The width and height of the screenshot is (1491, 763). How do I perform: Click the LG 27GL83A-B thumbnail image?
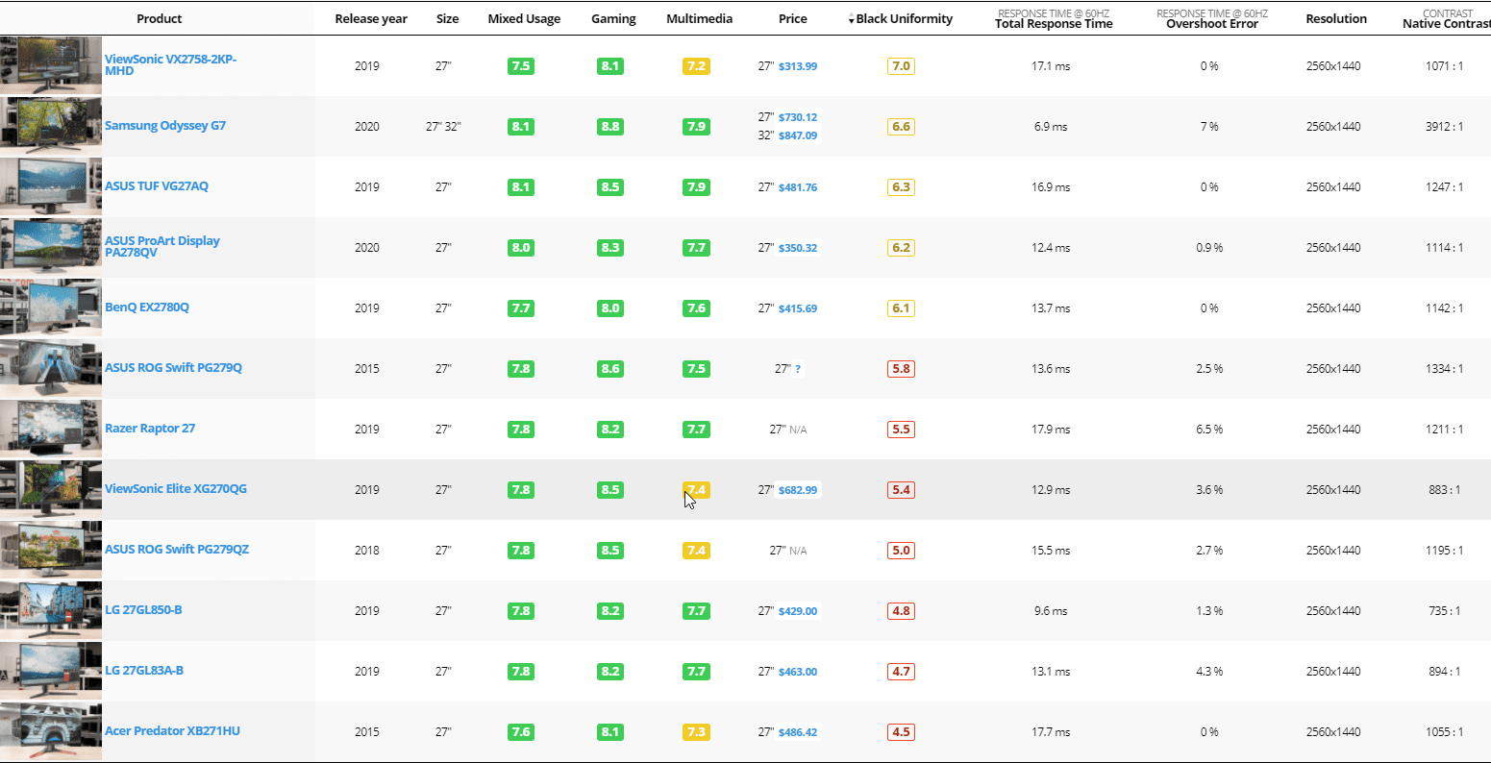click(x=51, y=671)
